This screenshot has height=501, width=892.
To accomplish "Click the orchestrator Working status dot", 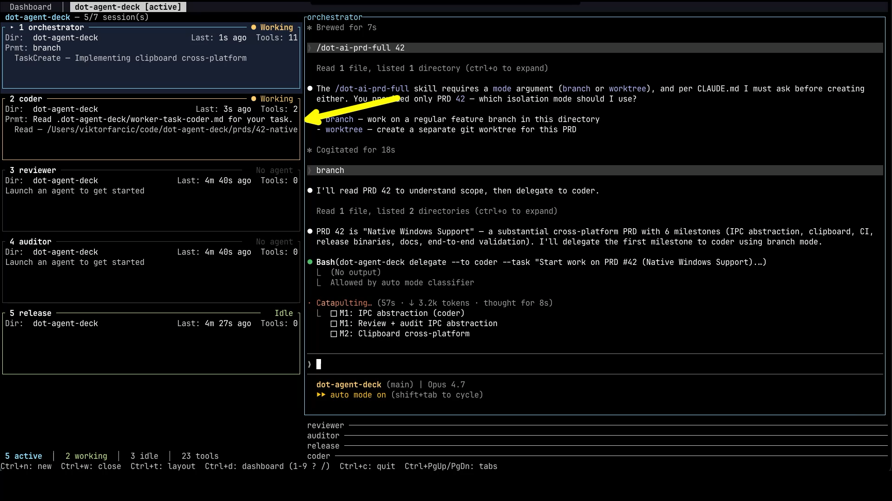I will [x=254, y=27].
